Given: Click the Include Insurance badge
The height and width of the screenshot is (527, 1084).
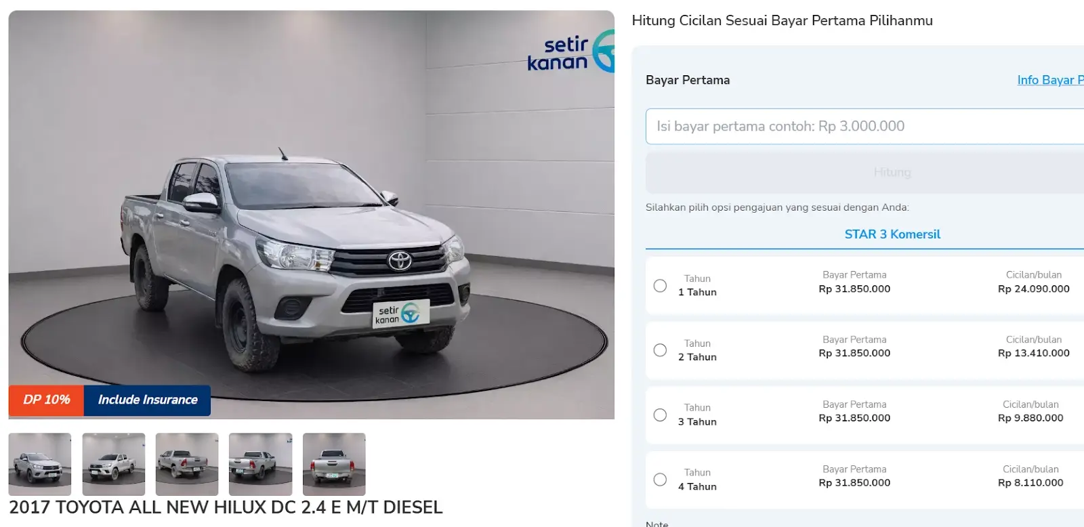Looking at the screenshot, I should click(x=147, y=400).
